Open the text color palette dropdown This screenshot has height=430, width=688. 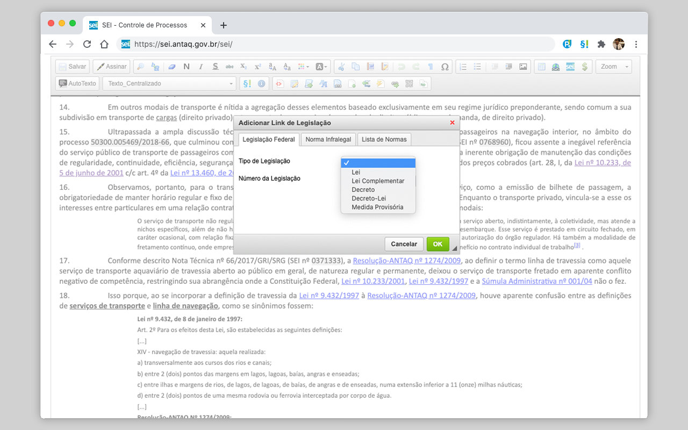click(303, 67)
